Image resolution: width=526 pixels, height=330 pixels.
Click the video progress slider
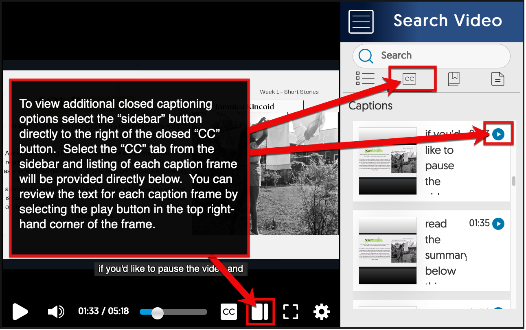[173, 312]
